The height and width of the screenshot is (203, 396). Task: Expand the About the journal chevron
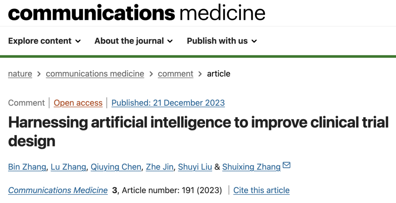[x=170, y=41]
